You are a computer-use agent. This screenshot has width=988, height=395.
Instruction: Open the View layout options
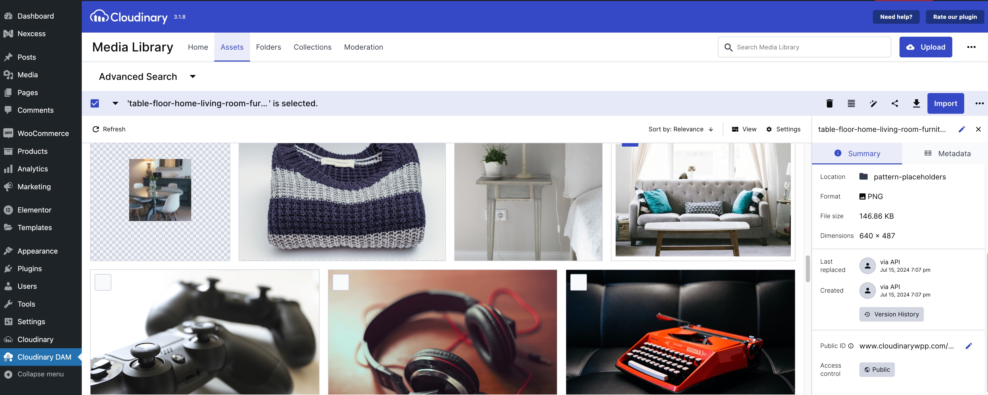744,130
